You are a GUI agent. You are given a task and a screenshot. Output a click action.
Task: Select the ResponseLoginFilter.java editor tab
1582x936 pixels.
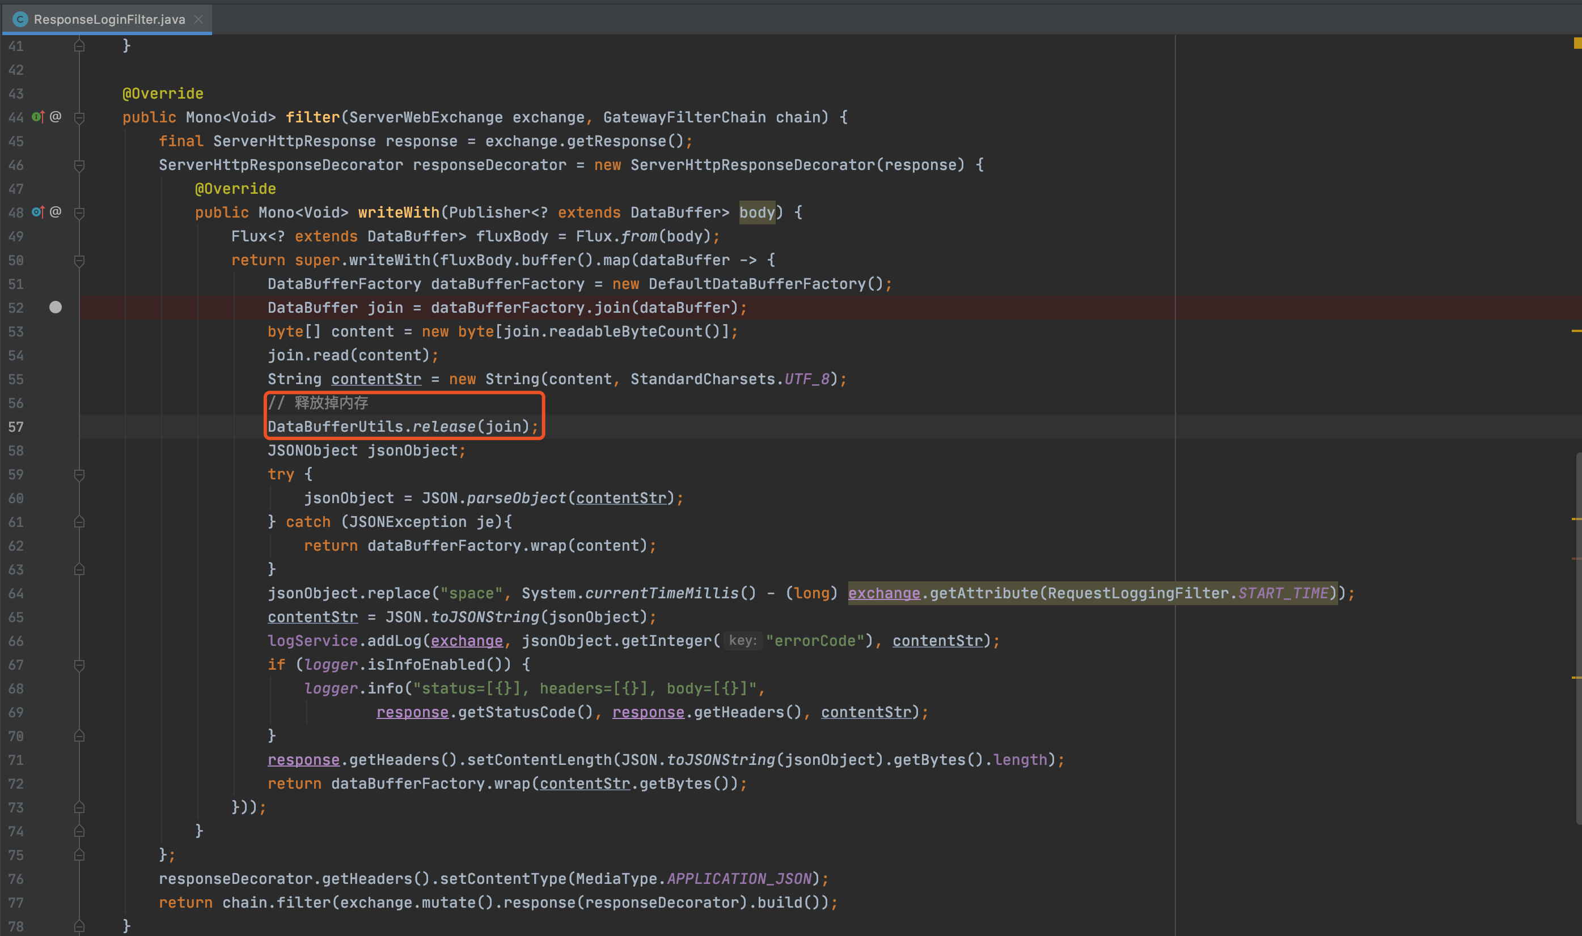(x=109, y=19)
